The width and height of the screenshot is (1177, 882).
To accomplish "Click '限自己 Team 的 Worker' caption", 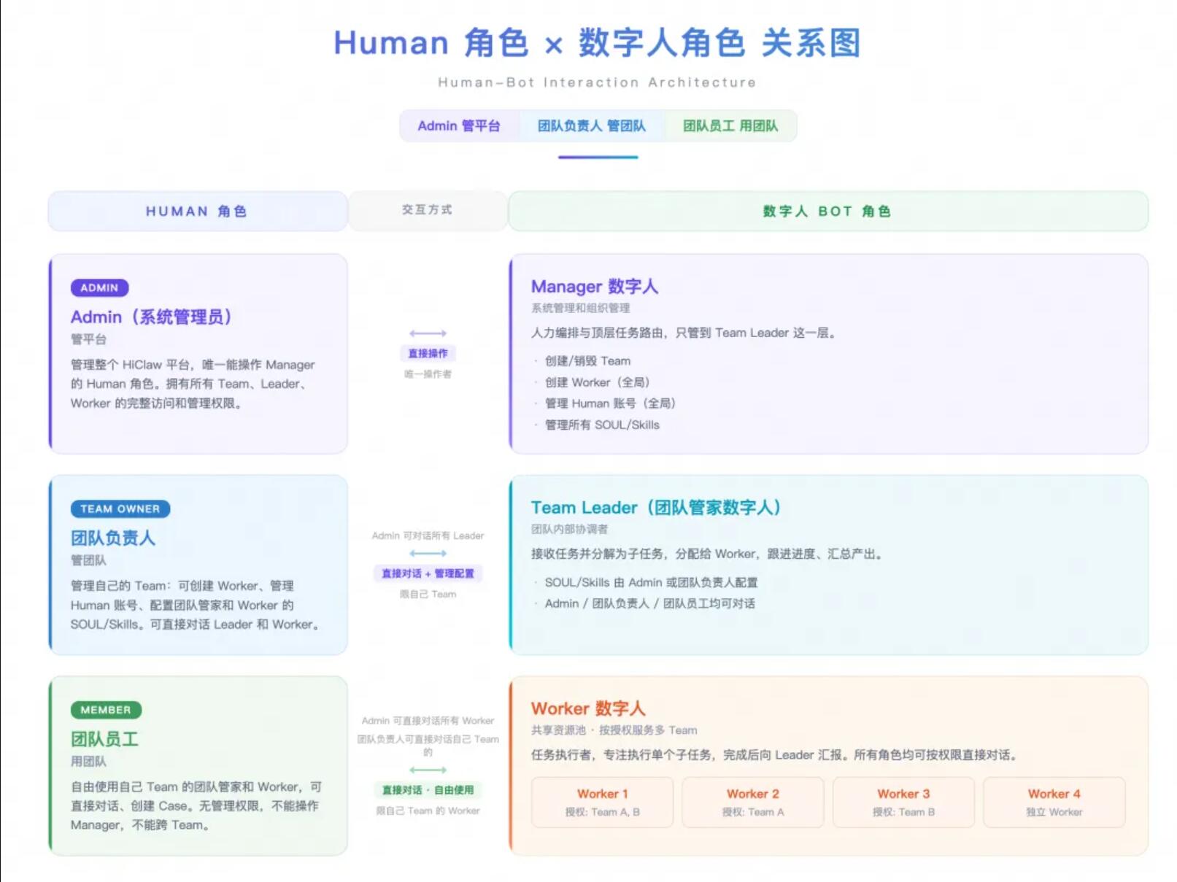I will [x=428, y=811].
